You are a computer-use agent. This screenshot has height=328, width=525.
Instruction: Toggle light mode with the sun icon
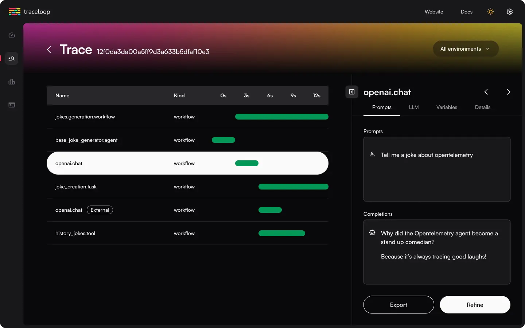490,11
